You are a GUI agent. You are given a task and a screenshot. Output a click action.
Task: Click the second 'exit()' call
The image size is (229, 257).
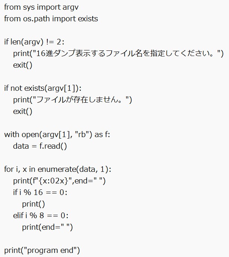pyautogui.click(x=23, y=111)
